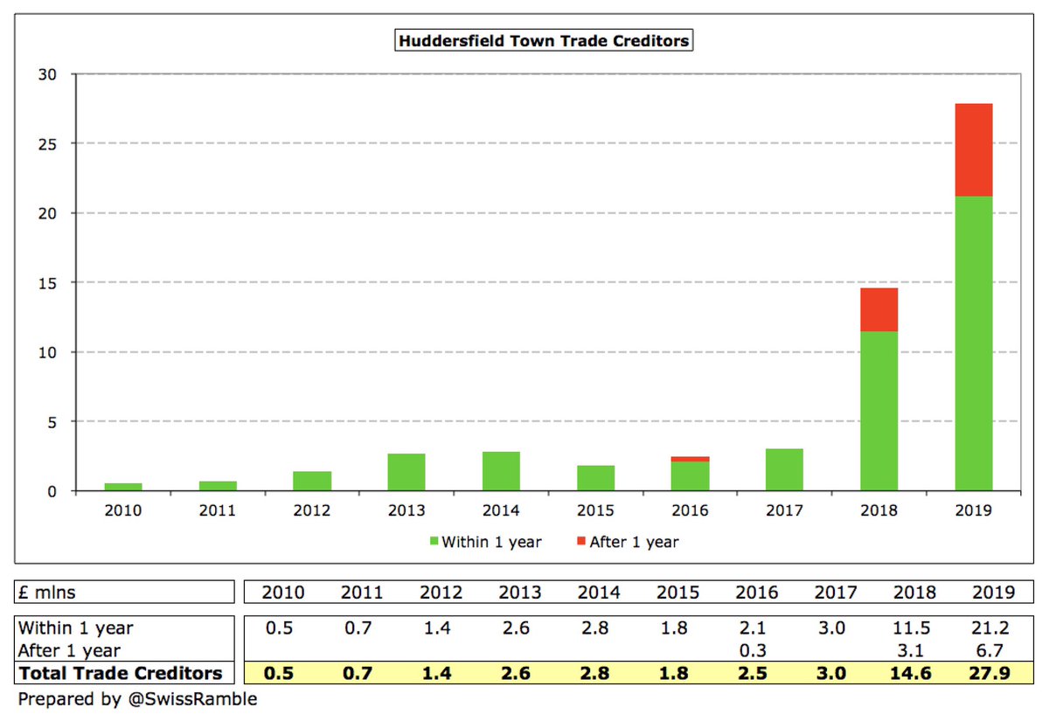Screen dimensions: 1049x714
Task: Click the y-axis value 10
Action: point(48,352)
